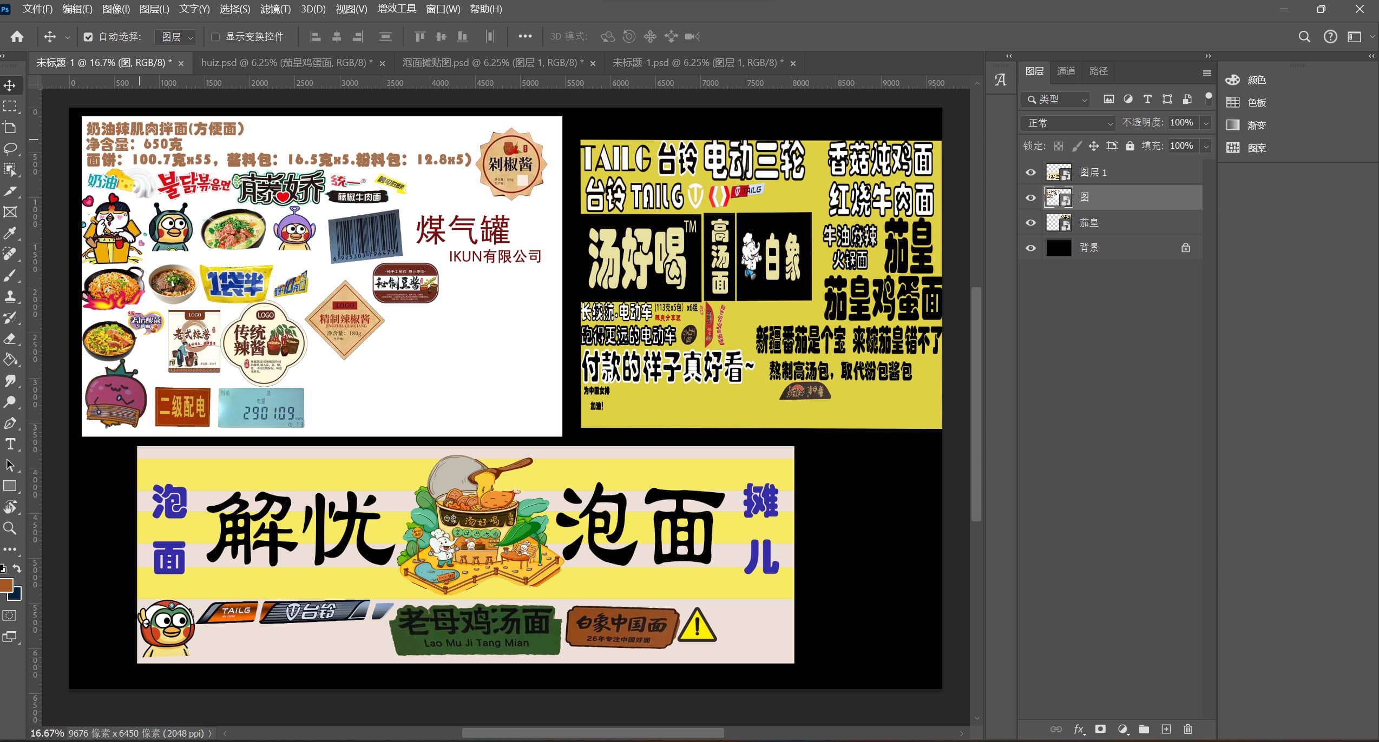Screen dimensions: 1379x742
Task: Go to Photoshop Home screen icon
Action: (17, 36)
